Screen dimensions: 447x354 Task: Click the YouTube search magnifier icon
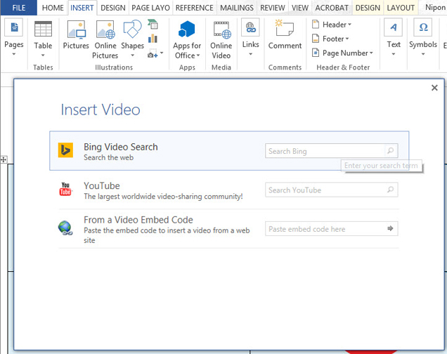391,190
